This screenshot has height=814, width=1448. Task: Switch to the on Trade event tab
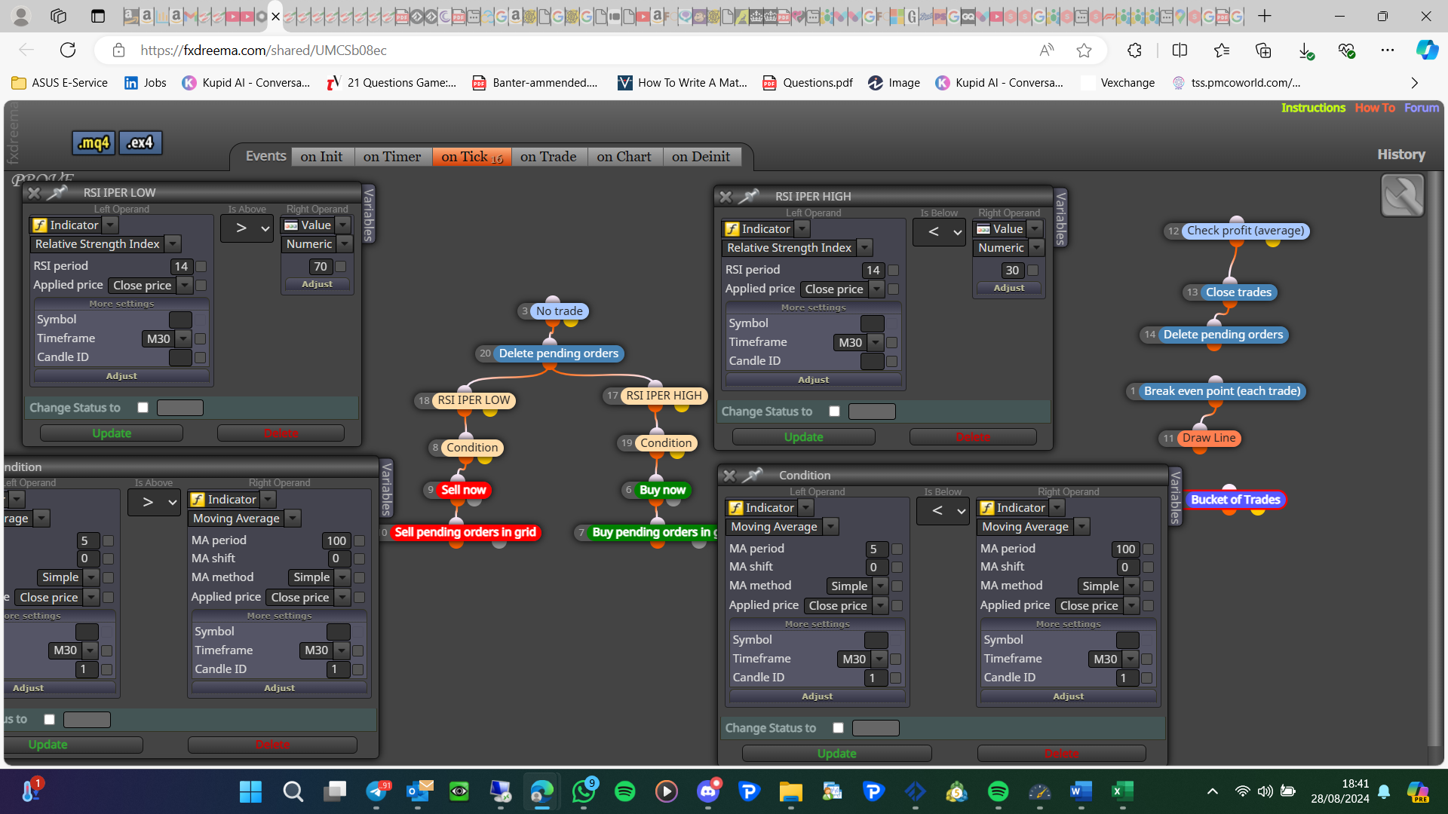click(x=548, y=157)
